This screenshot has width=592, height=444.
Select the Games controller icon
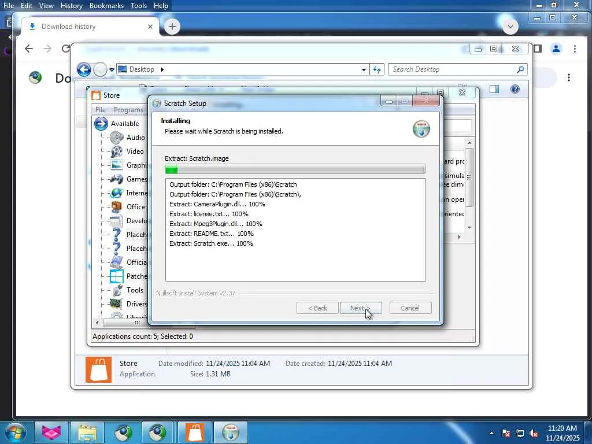pyautogui.click(x=117, y=179)
